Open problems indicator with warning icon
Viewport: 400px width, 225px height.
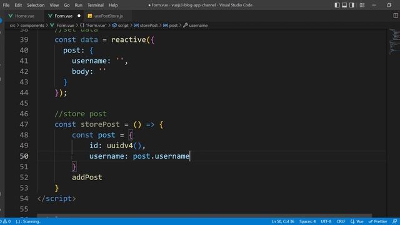coord(6,221)
